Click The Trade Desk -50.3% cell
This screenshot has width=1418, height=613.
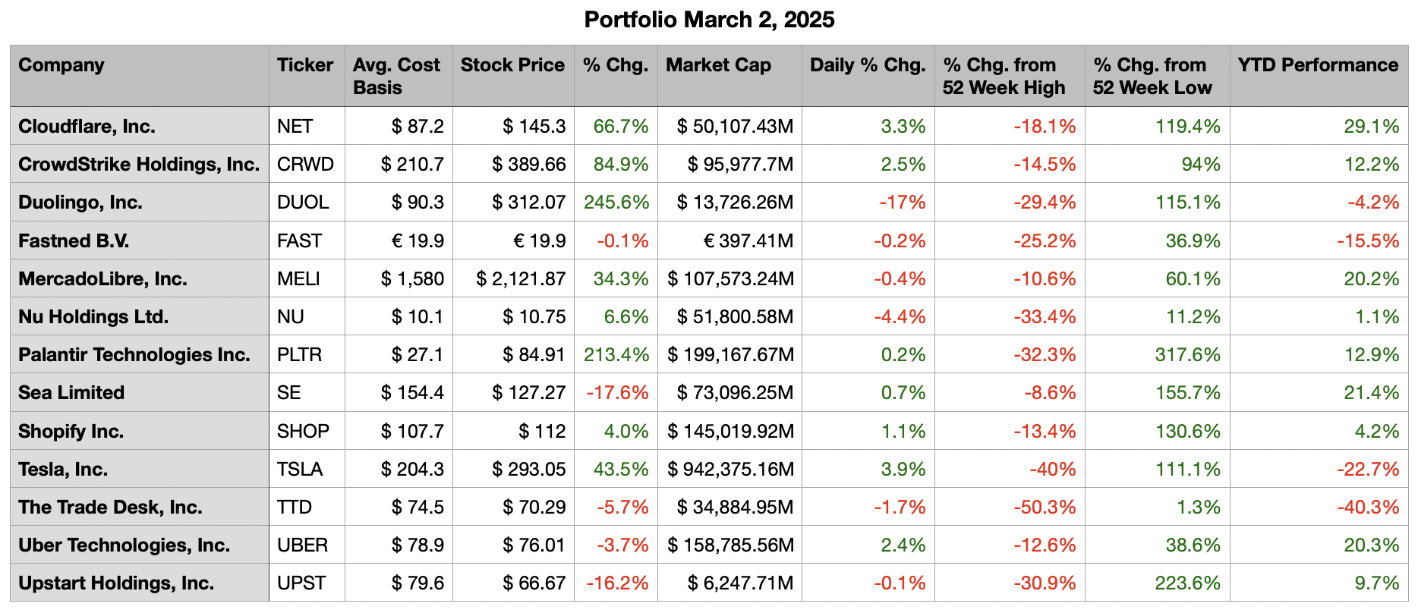(1045, 507)
